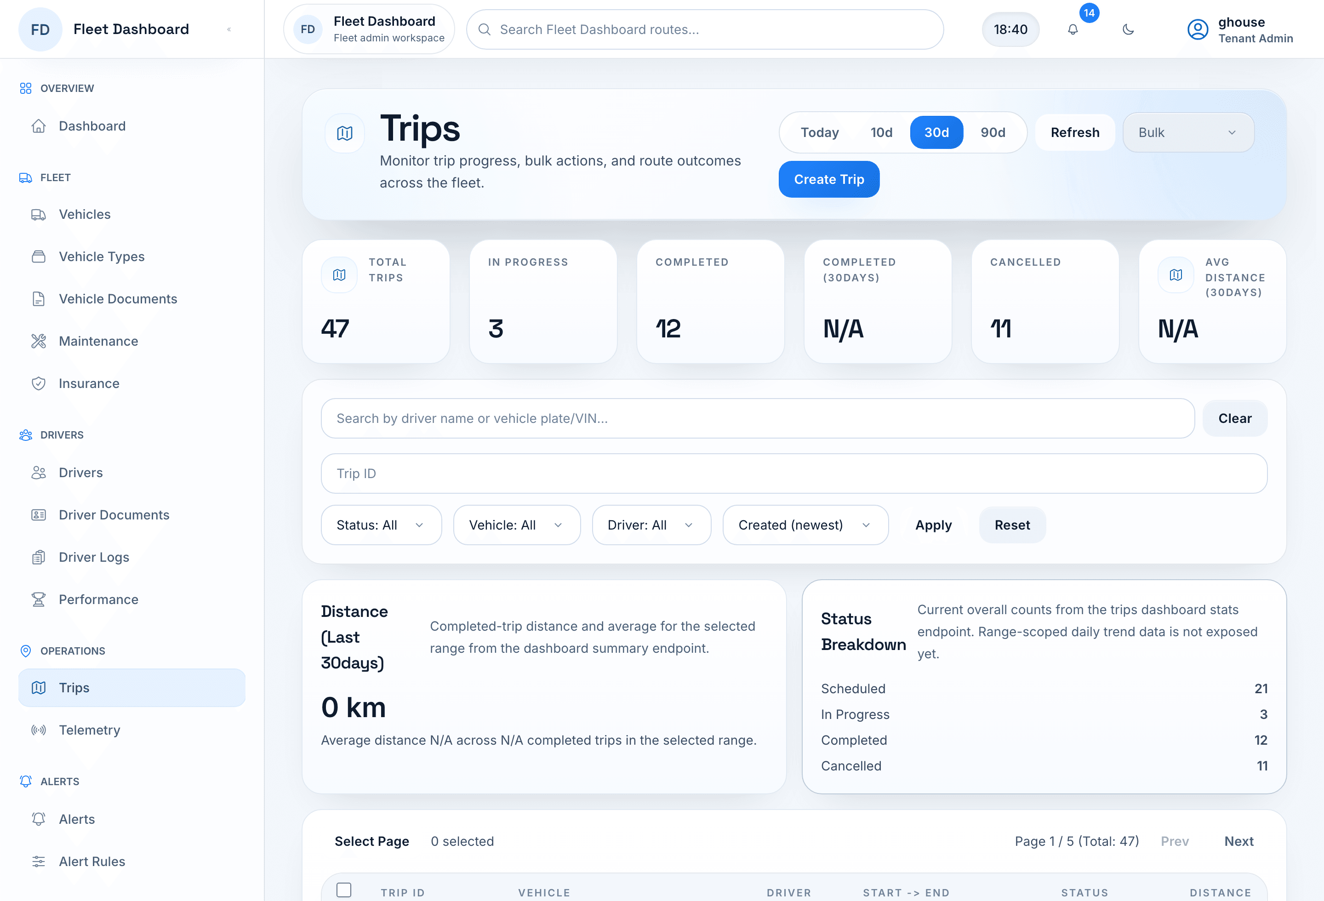Click the search magnifier icon in top bar
Screen dimensions: 1324x901
(x=484, y=29)
